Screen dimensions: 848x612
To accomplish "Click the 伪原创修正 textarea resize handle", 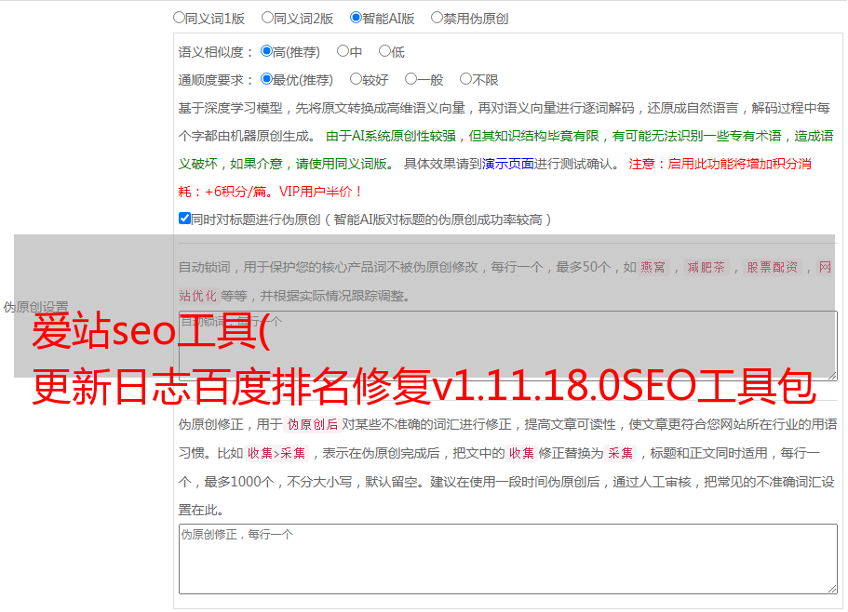I will (831, 587).
